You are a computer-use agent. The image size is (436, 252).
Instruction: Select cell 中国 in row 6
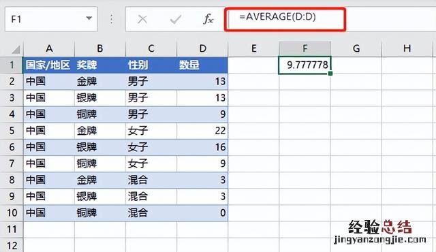[x=49, y=147]
